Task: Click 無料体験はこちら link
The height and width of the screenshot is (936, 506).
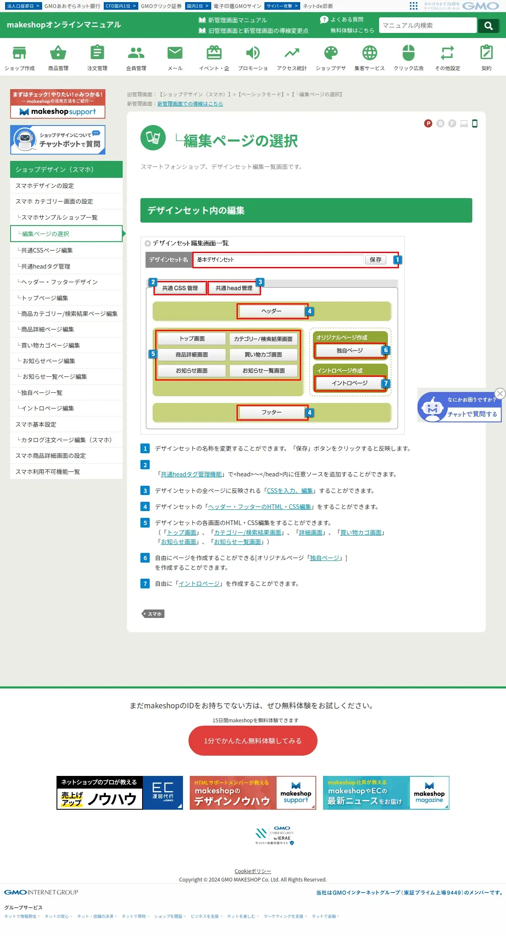Action: [x=352, y=30]
